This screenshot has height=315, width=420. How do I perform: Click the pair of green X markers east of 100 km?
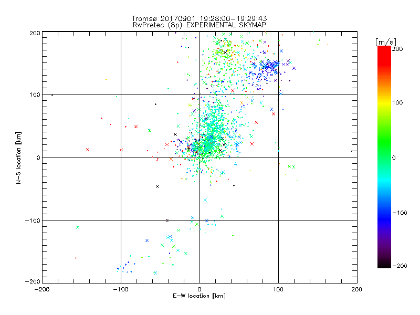291,166
